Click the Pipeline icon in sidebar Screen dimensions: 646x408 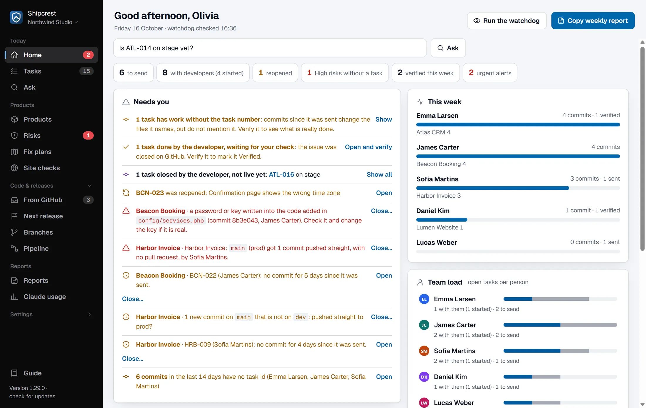[x=14, y=249]
